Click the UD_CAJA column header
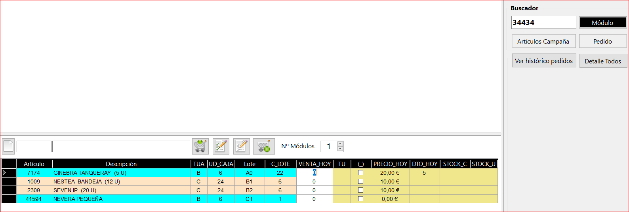629x212 pixels. 221,164
